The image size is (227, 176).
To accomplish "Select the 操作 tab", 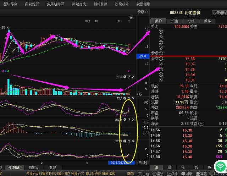I will coord(207,21).
